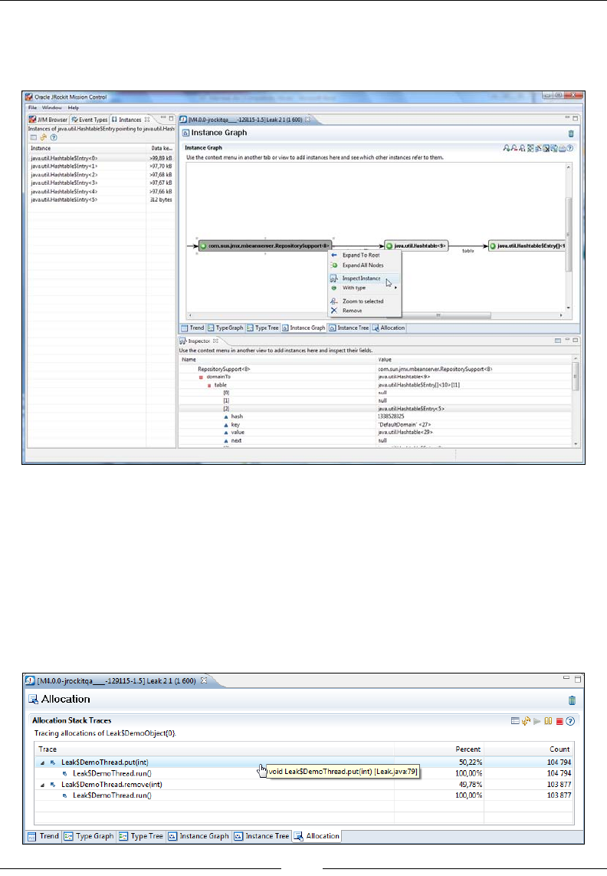Screen dimensions: 607x876
Task: Select the hash field row in Inspector
Action: coord(375,417)
